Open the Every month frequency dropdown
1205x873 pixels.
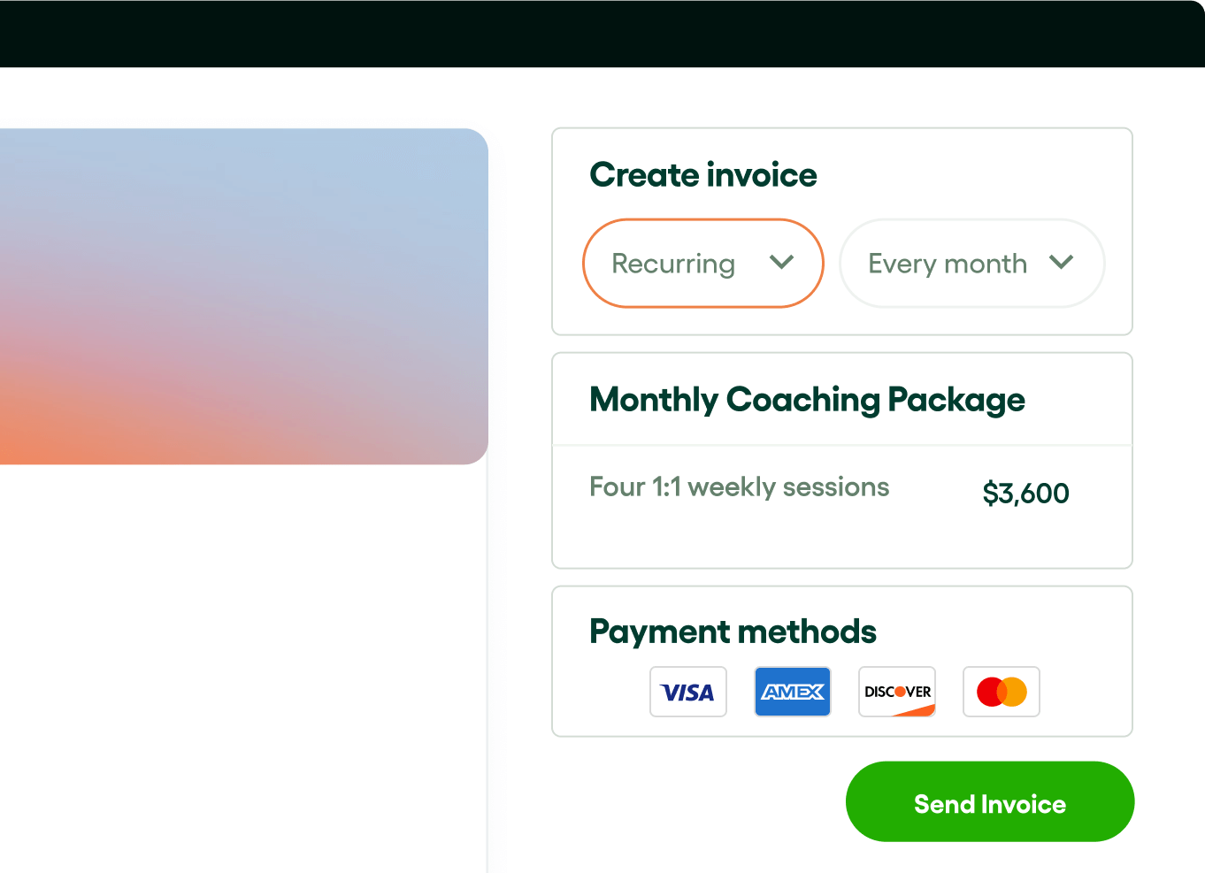tap(971, 263)
